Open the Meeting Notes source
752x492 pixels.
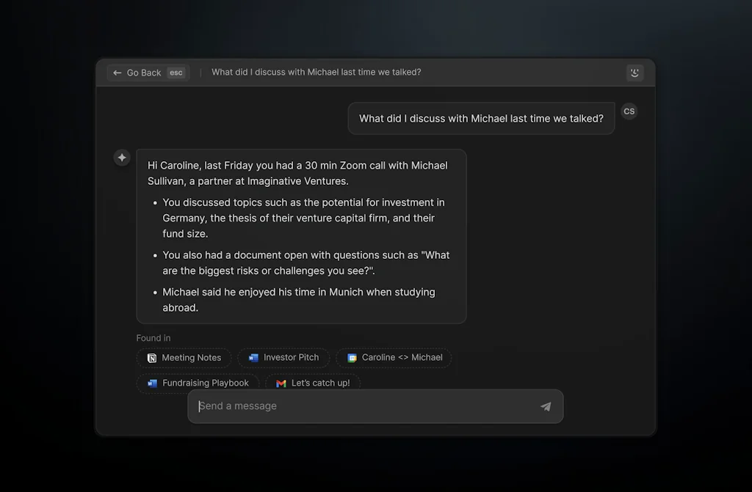coord(184,358)
